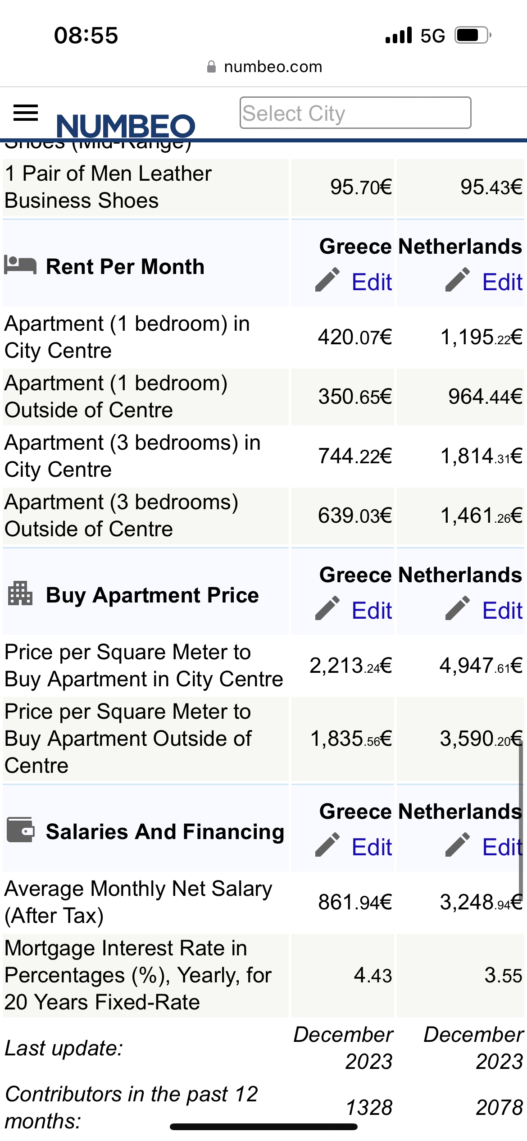Edit Netherlands prices under Salaries And Financing
This screenshot has width=527, height=1141.
click(x=502, y=847)
